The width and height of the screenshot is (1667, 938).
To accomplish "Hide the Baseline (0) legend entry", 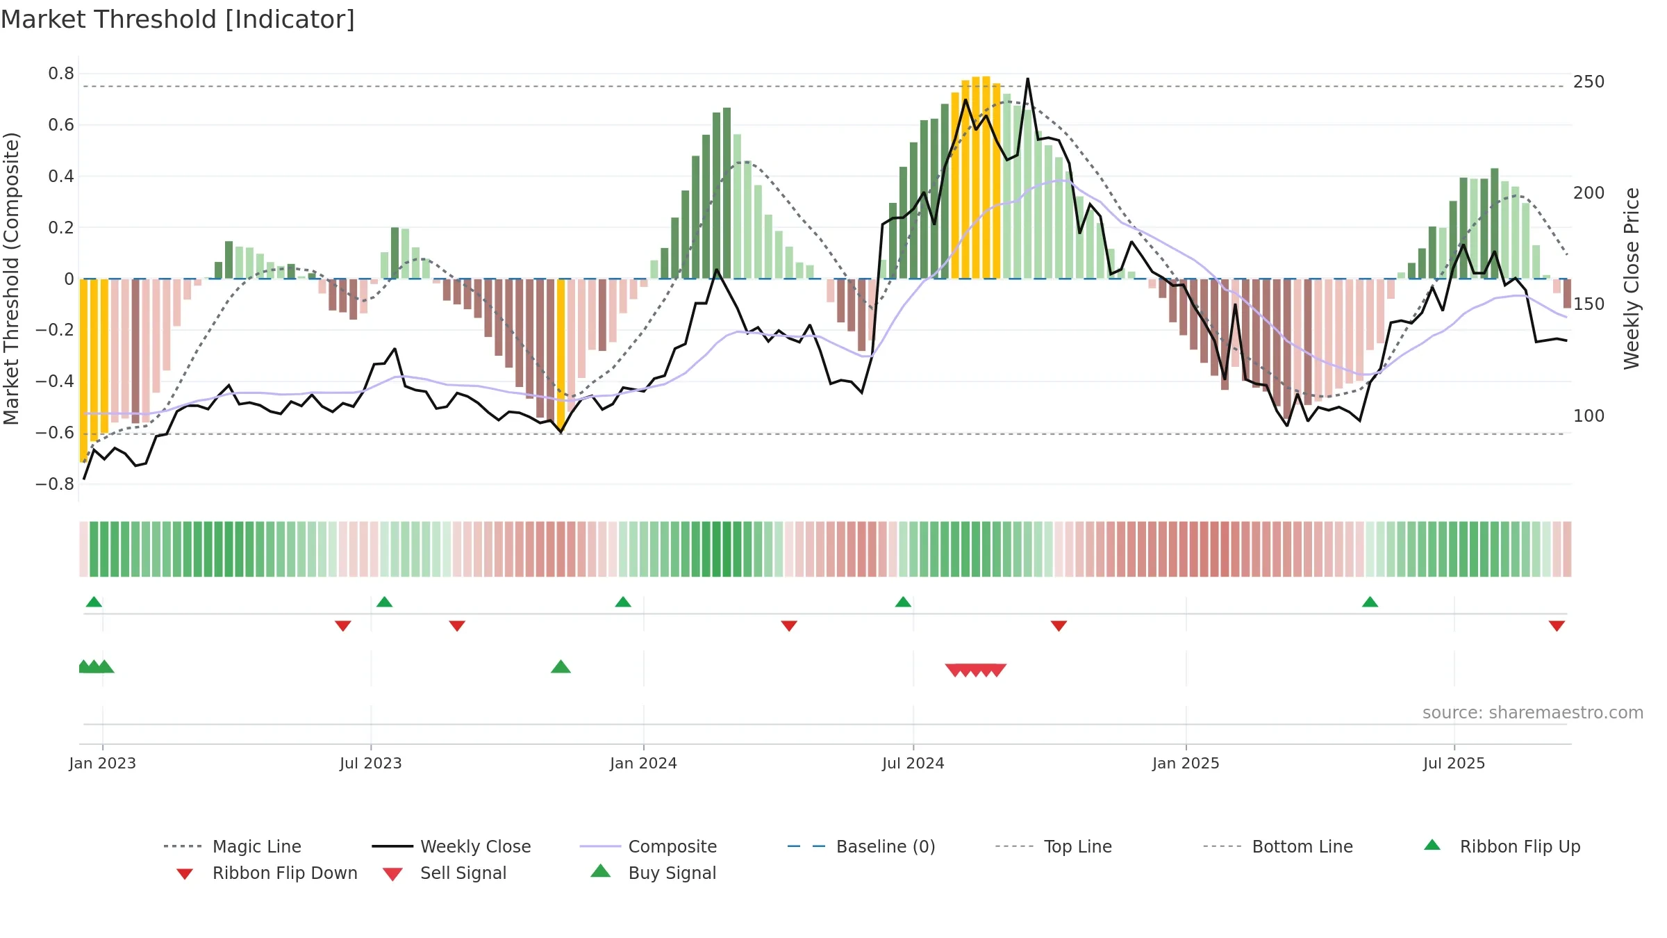I will (x=862, y=846).
